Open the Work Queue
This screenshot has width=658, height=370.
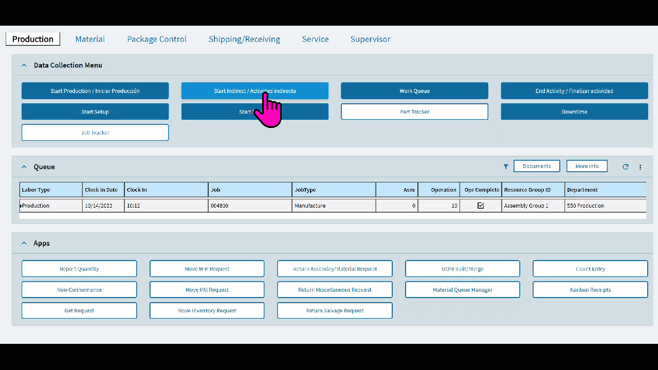point(414,90)
